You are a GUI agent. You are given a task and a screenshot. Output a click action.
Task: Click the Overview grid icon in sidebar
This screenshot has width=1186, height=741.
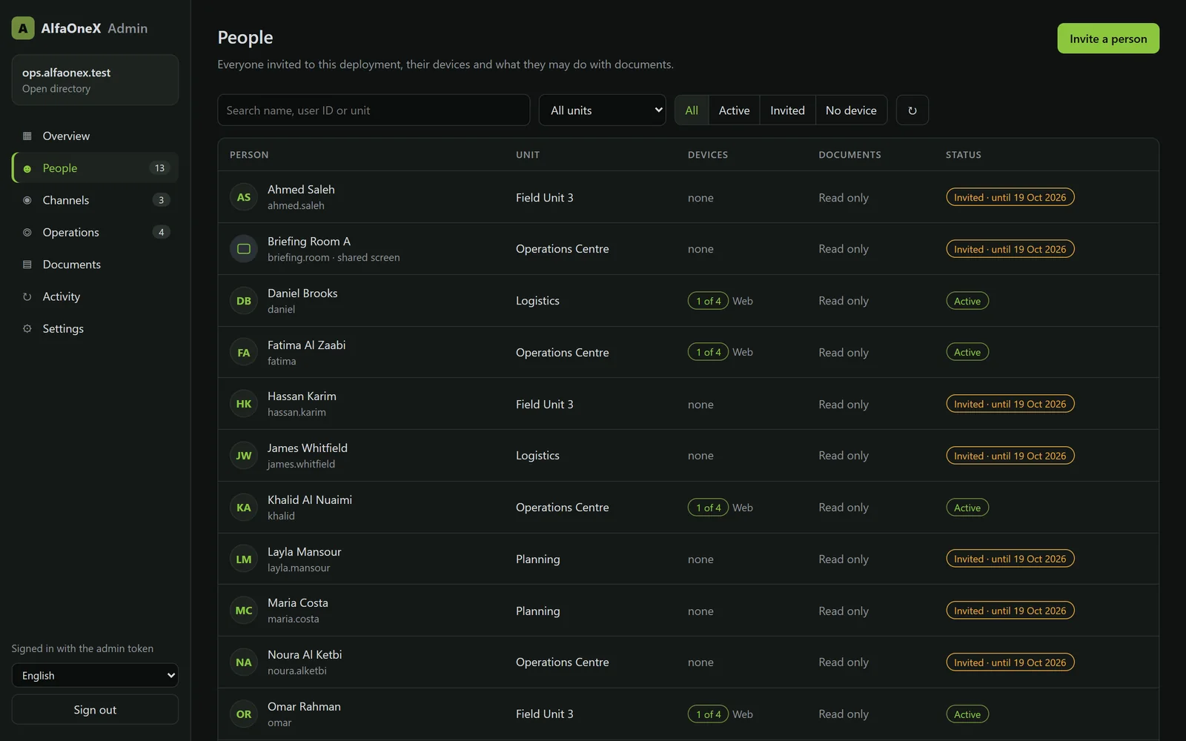27,136
